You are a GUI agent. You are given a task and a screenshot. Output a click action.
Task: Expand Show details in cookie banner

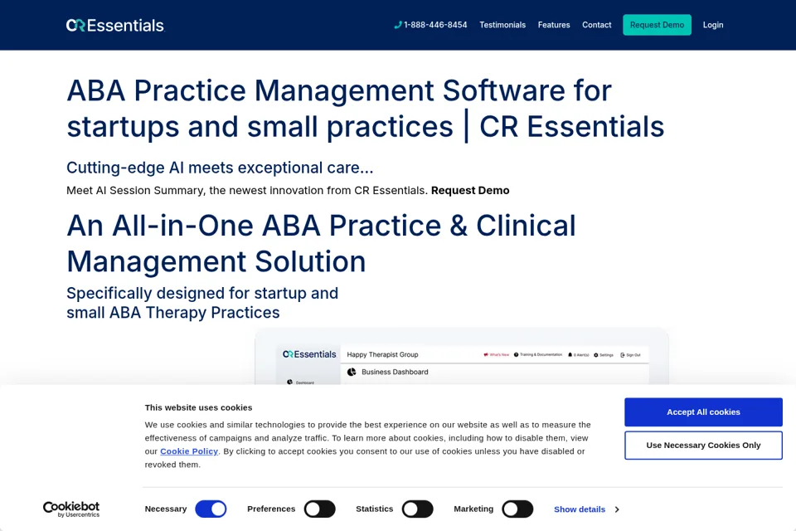[586, 509]
